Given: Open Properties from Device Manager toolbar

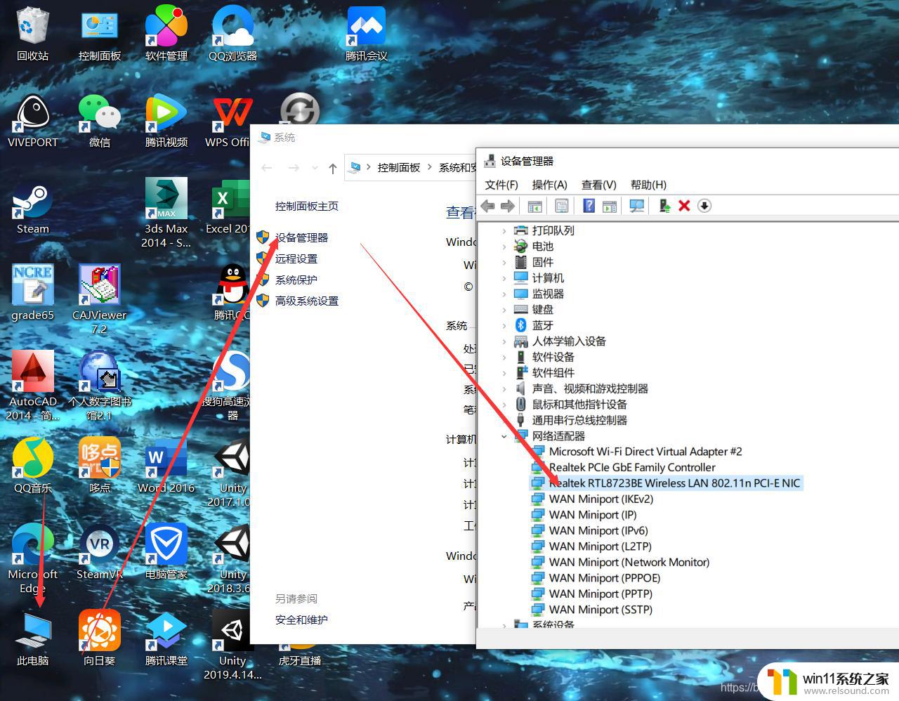Looking at the screenshot, I should point(562,206).
